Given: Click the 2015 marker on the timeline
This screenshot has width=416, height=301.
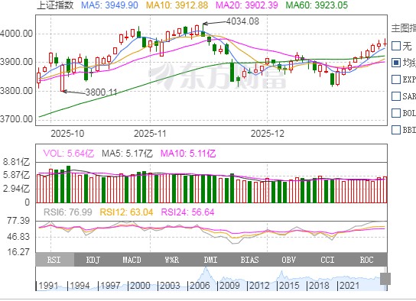Looking at the screenshot, I should [289, 286].
